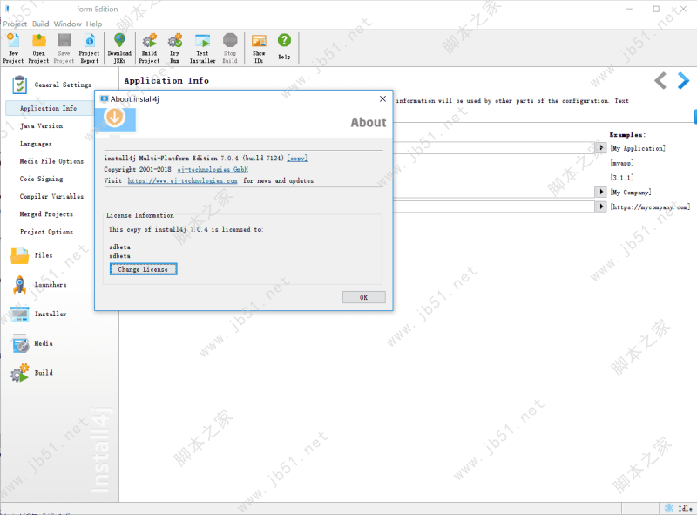Image resolution: width=697 pixels, height=515 pixels.
Task: Click the [copy] link beside the build number
Action: pos(298,158)
